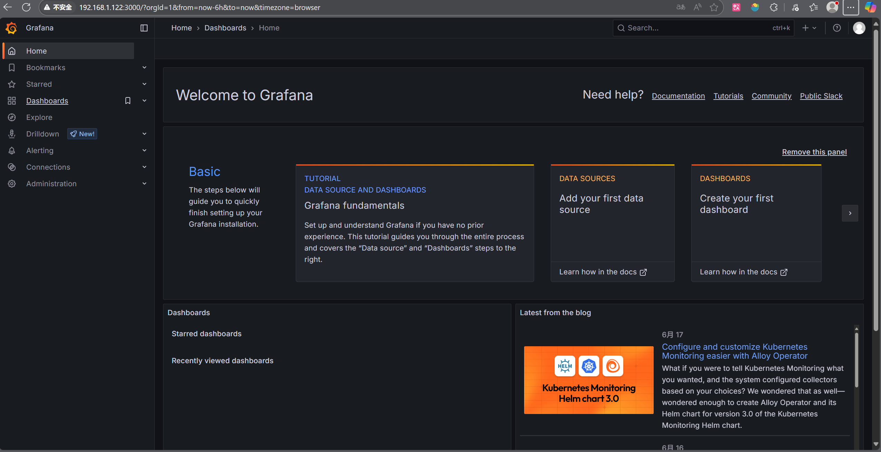
Task: Open Drilldown in the sidebar menu
Action: 42,134
